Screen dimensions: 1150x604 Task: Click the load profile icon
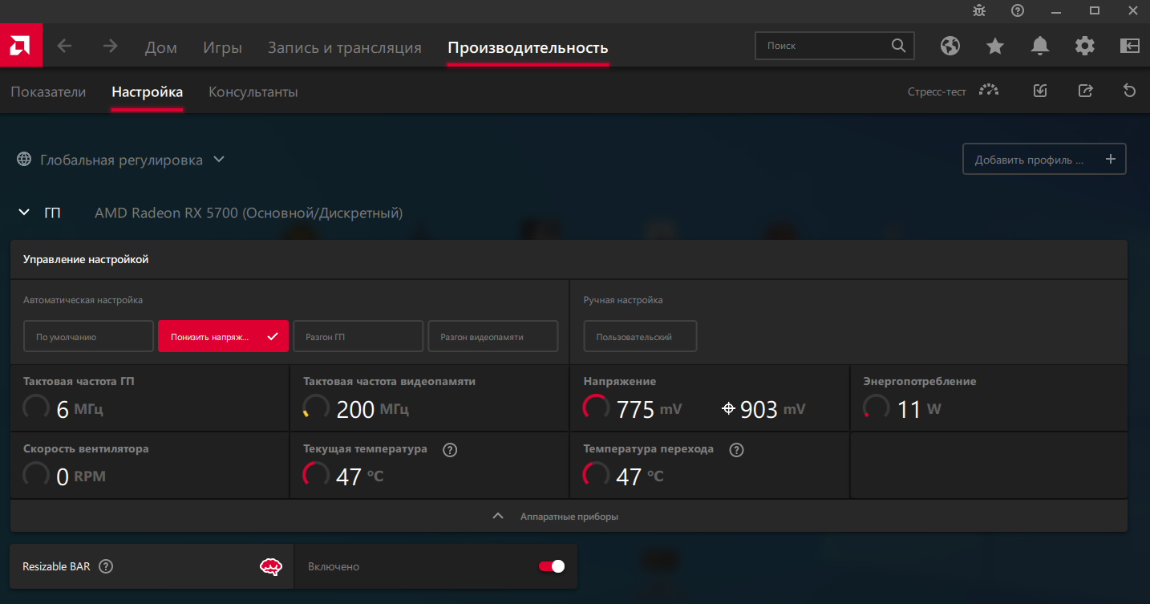pos(1040,91)
